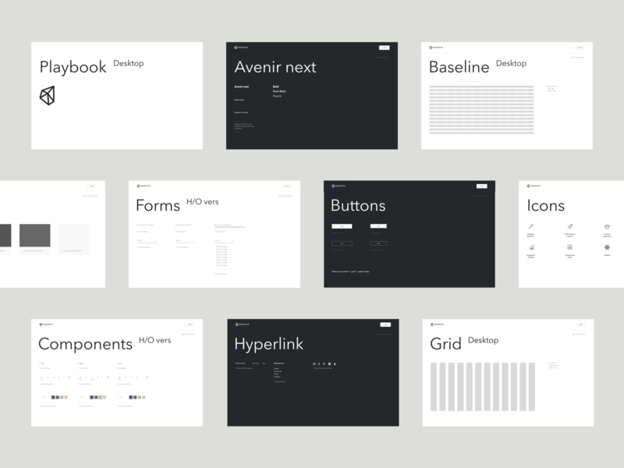624x468 pixels.
Task: Open the second dropdown in Forms card
Action: coord(186,241)
